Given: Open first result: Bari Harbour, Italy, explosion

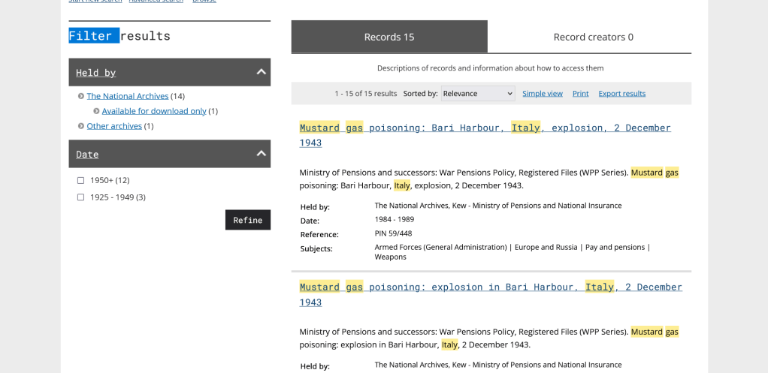Looking at the screenshot, I should pos(485,128).
